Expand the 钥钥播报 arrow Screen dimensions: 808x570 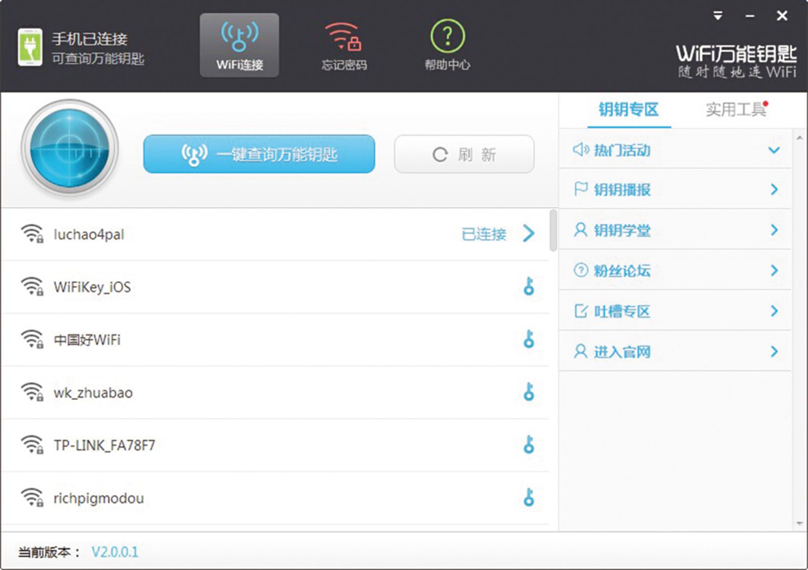pos(774,190)
